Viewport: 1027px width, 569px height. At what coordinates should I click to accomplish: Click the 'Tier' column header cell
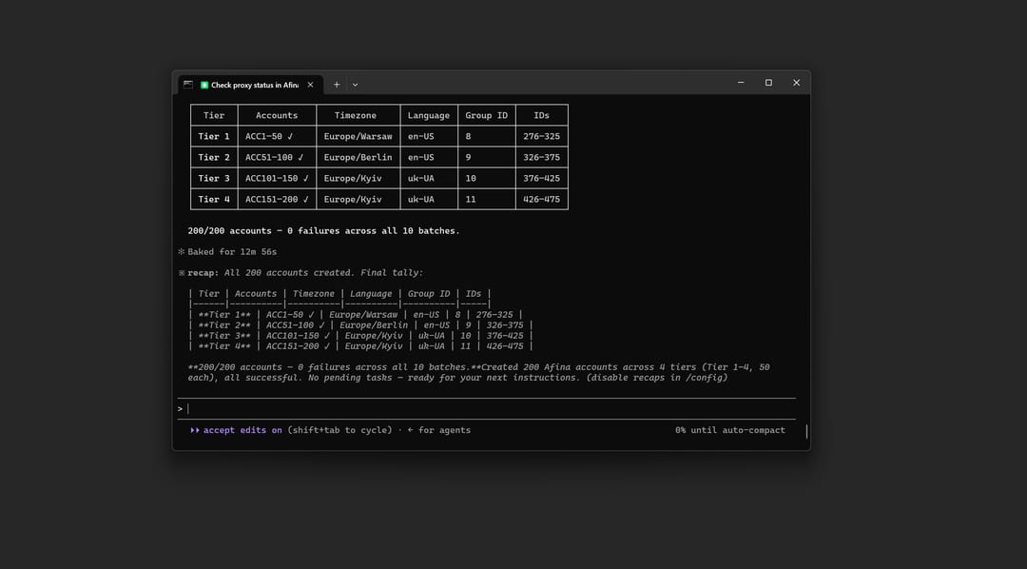[x=214, y=115]
